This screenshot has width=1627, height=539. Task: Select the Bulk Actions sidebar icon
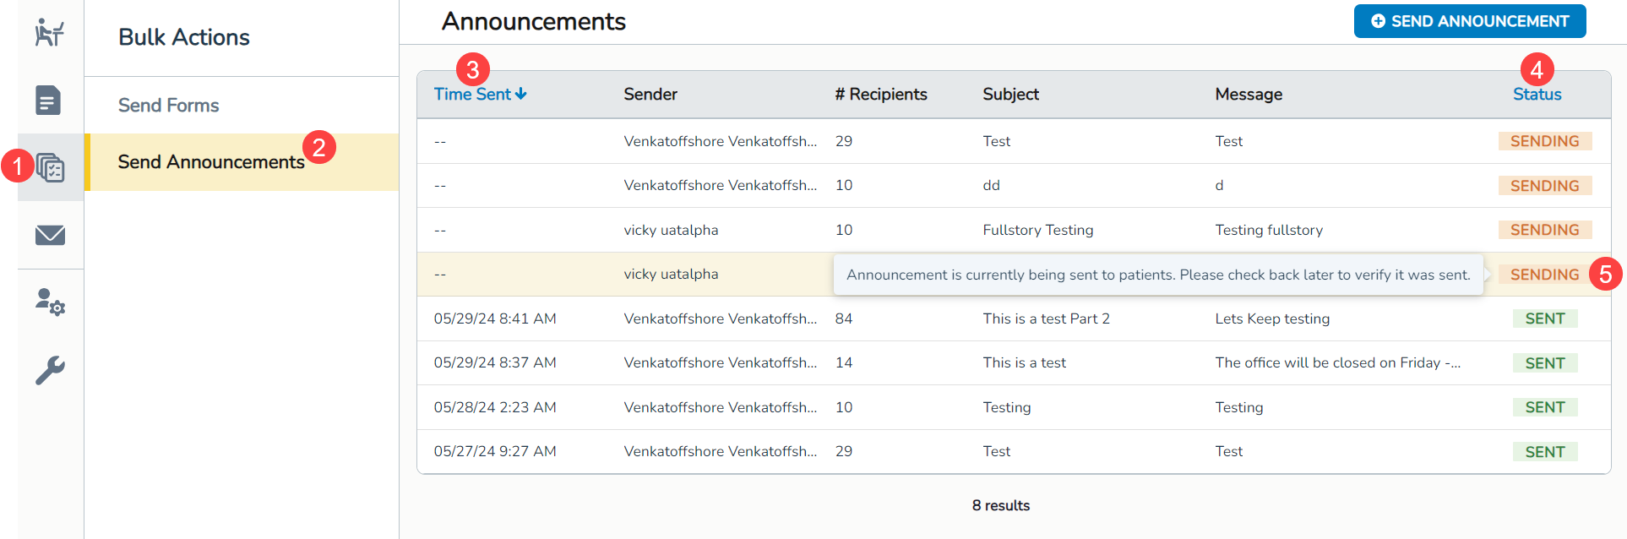pyautogui.click(x=51, y=167)
